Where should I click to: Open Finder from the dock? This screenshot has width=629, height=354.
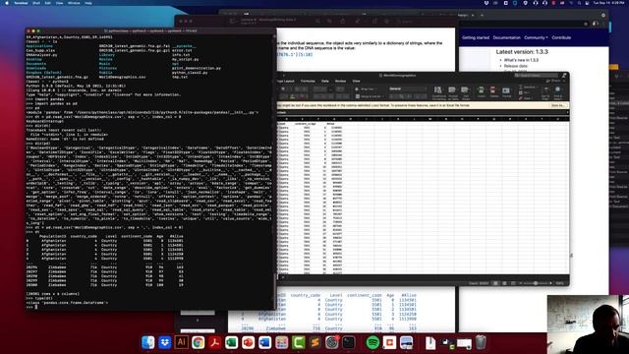[148, 342]
